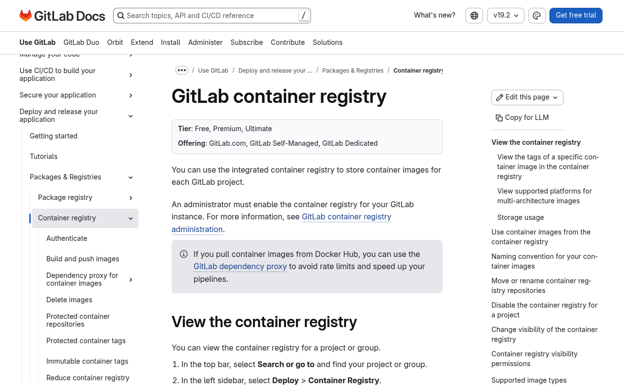Viewport: 624px width, 390px height.
Task: Jump to Change visibility of the container registry
Action: (x=545, y=334)
